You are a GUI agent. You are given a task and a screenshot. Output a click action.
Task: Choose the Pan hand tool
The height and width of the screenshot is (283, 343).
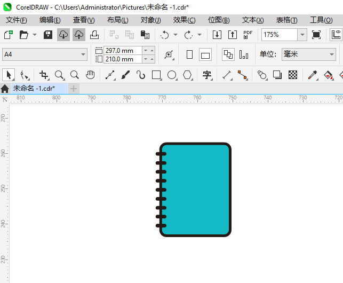tap(91, 75)
